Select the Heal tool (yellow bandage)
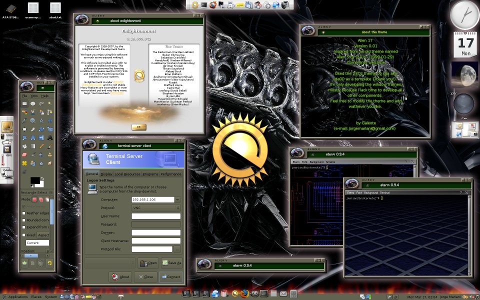Screen dimensions: 480x300 tap(24, 163)
